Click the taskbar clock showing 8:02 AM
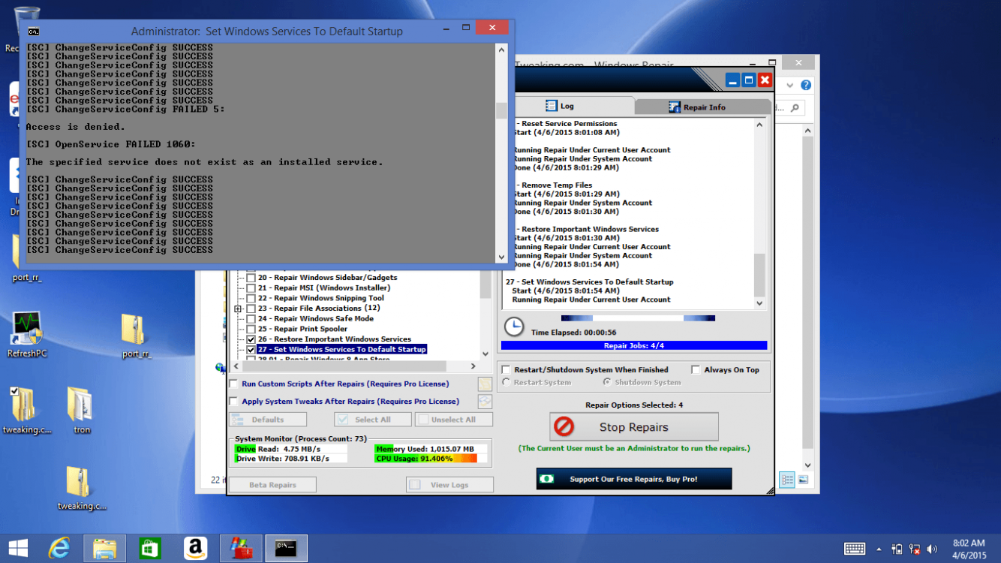 point(969,549)
